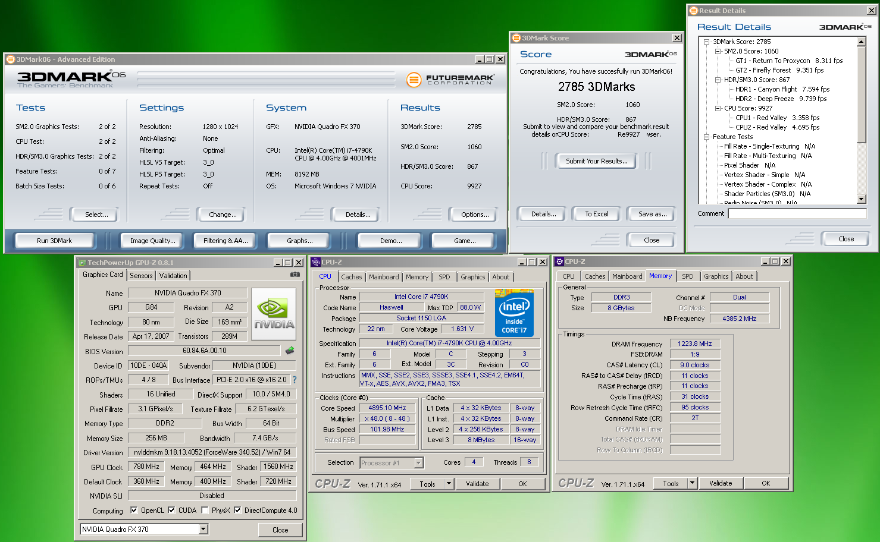This screenshot has width=880, height=542.
Task: Collapse the HDR/SM3.0 Score tree node
Action: tap(718, 80)
